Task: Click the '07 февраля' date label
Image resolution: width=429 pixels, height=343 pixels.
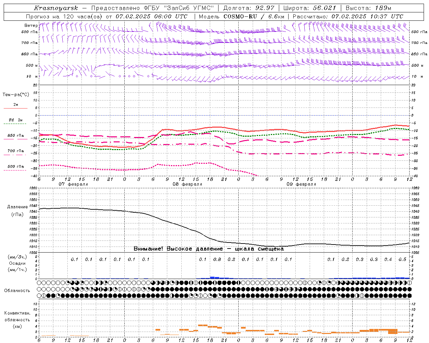Action: [73, 184]
